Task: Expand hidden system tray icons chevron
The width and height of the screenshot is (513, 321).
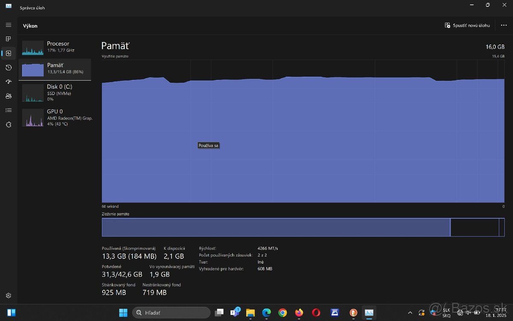Action: point(410,312)
